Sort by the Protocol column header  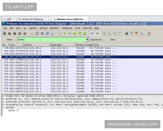(80, 45)
